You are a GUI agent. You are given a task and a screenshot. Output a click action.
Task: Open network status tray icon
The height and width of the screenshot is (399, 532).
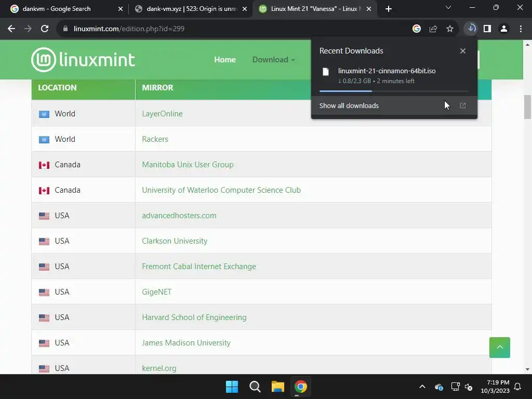tap(455, 387)
